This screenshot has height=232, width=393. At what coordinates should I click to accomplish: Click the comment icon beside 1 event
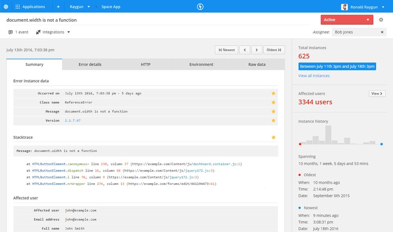(11, 32)
